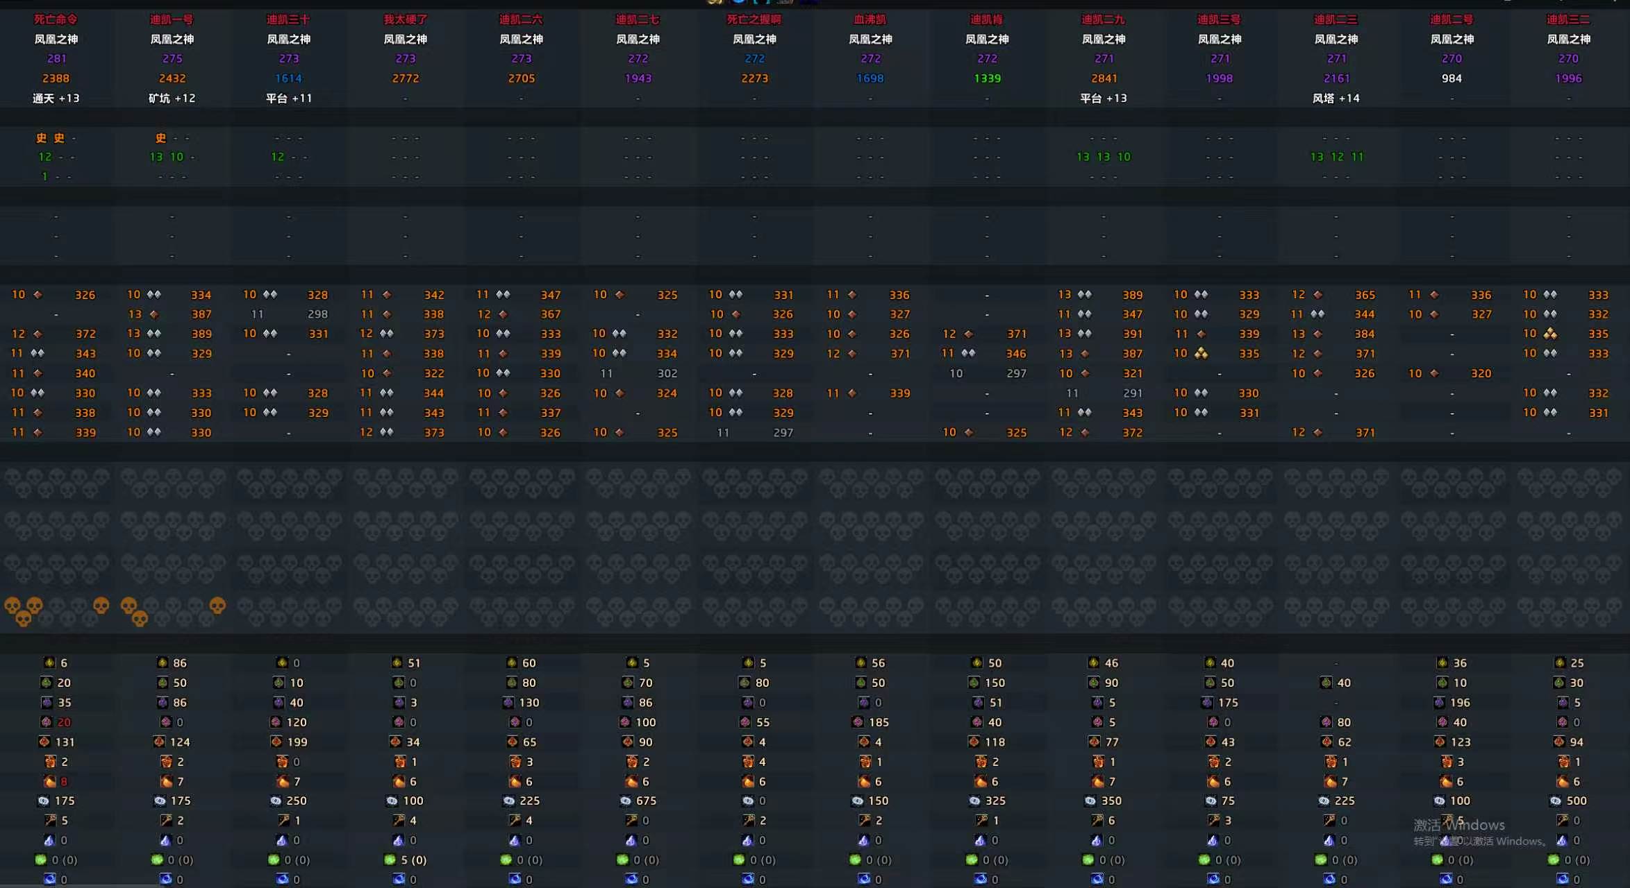
Task: Select the wand icon beside 6 under 迪凯二九
Action: pyautogui.click(x=1097, y=820)
